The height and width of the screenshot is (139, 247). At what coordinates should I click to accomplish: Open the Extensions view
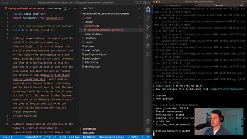click(x=148, y=45)
